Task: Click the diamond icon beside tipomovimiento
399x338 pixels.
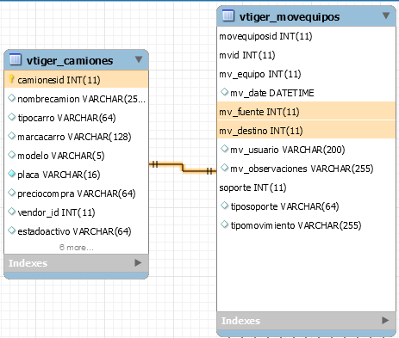Action: click(224, 224)
